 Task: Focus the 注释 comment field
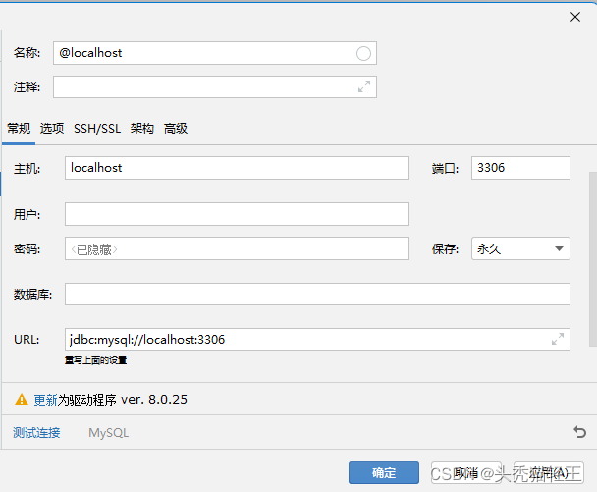[x=215, y=86]
